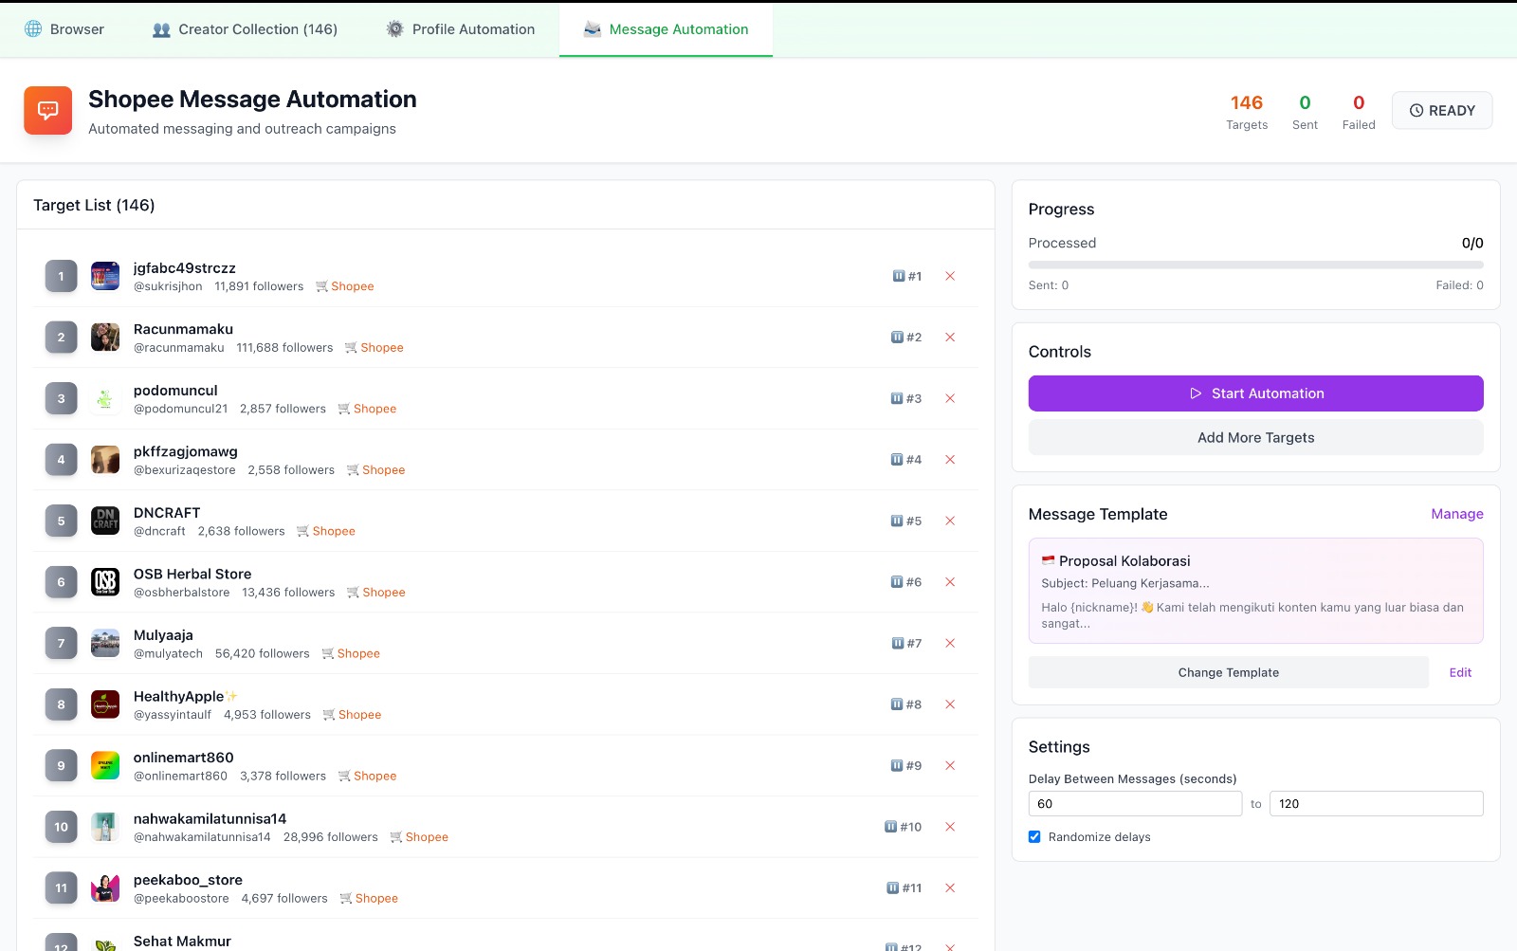Switch to Creator Collection (146) tab
The width and height of the screenshot is (1517, 951).
point(245,29)
